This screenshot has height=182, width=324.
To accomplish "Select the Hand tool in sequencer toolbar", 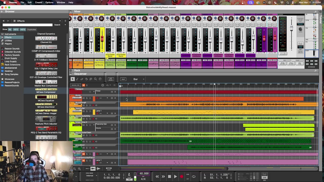I will (100, 79).
